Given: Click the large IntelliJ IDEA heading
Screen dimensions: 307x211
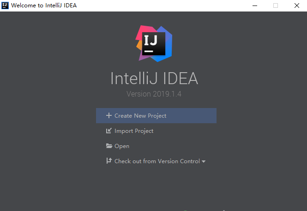Looking at the screenshot, I should pyautogui.click(x=154, y=79).
